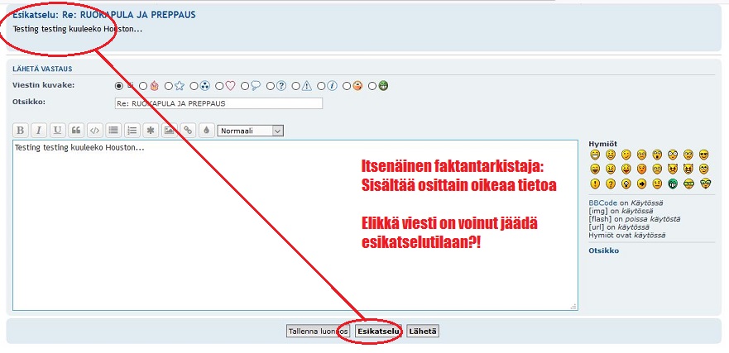Insert a quote block using the toolbar
The width and height of the screenshot is (729, 353).
point(76,130)
